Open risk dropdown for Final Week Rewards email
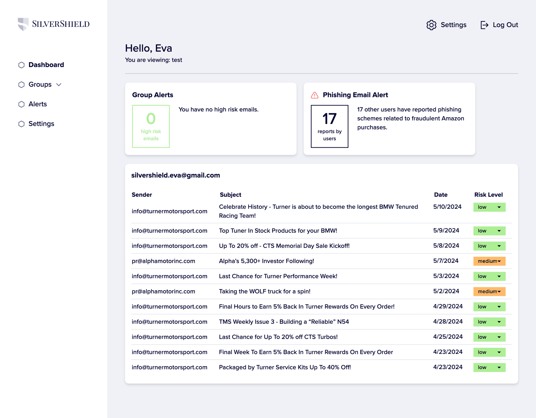This screenshot has width=536, height=418. (489, 352)
